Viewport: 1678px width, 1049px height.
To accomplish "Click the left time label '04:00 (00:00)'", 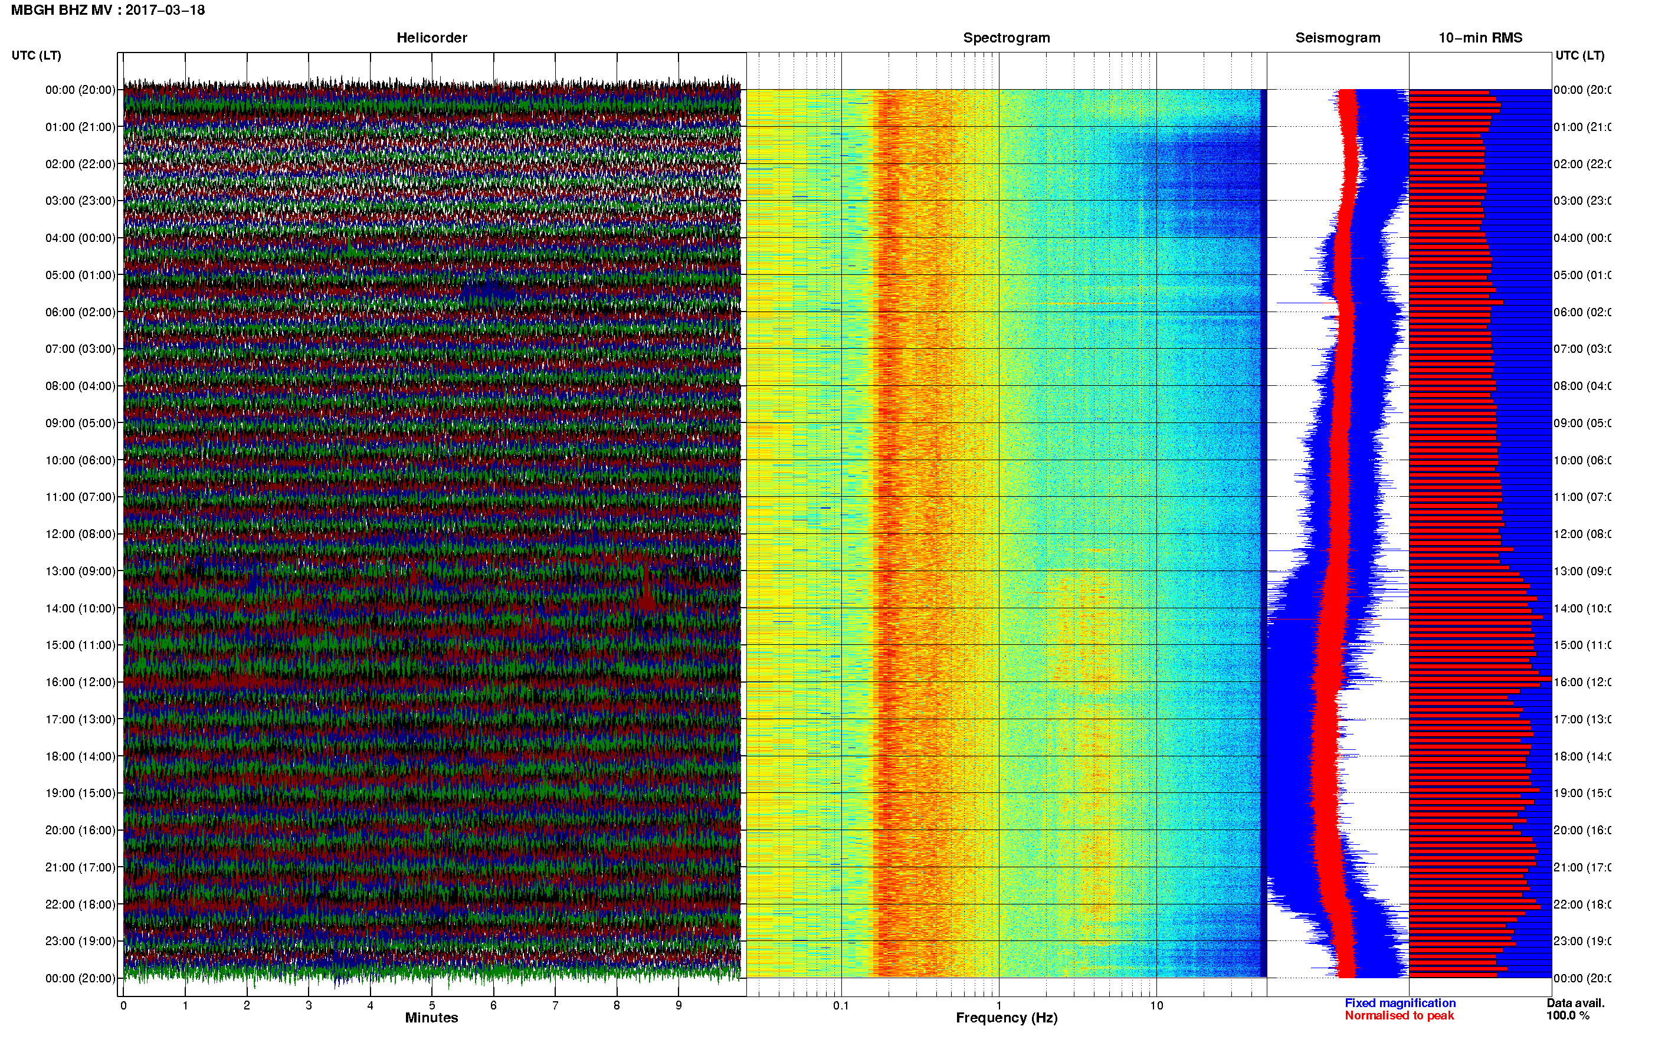I will [80, 238].
